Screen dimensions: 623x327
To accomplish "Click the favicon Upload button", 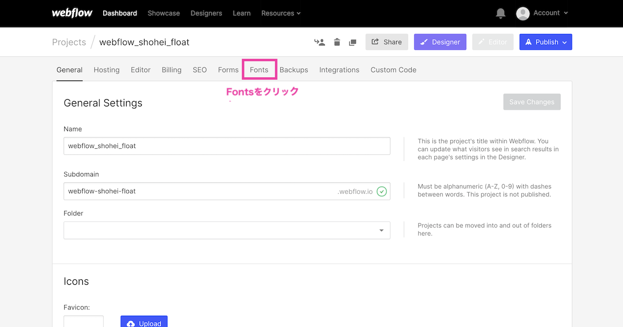I will click(x=144, y=322).
